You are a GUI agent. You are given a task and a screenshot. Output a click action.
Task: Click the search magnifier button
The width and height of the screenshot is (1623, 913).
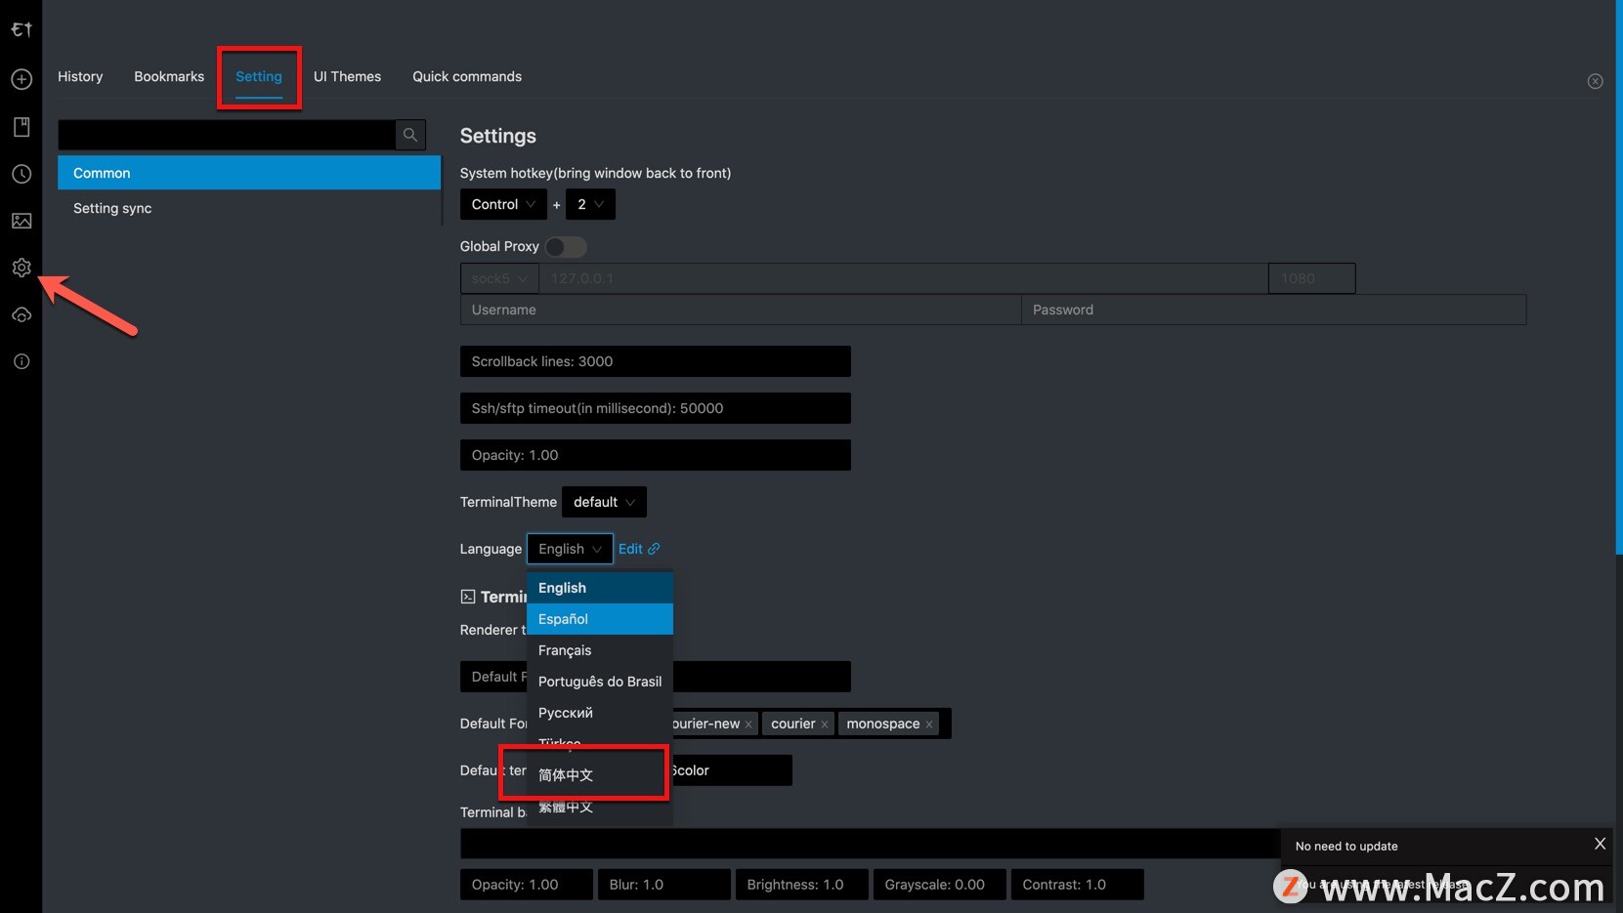(410, 135)
